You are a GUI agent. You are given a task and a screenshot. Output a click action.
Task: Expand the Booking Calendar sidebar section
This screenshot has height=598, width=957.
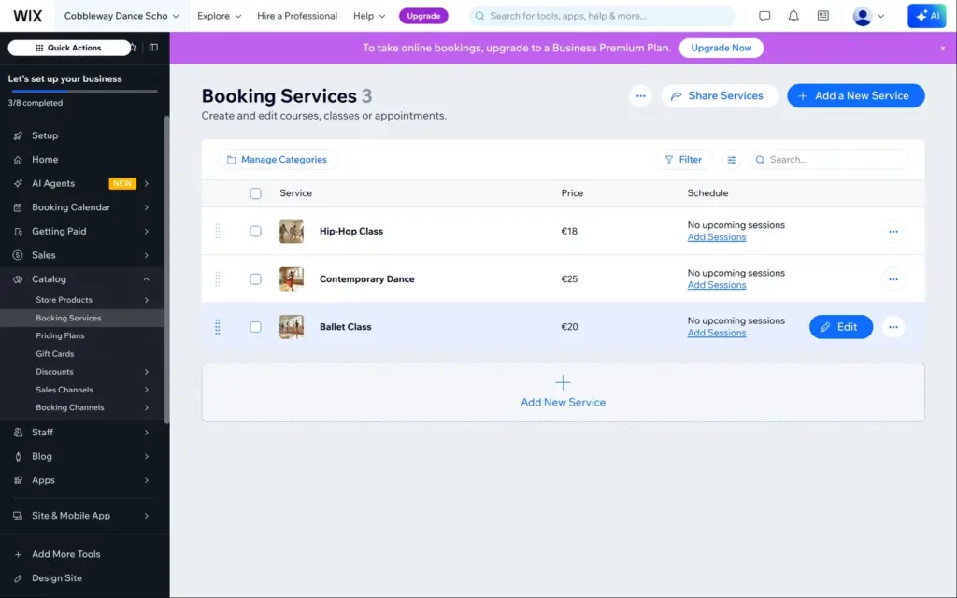(x=147, y=207)
